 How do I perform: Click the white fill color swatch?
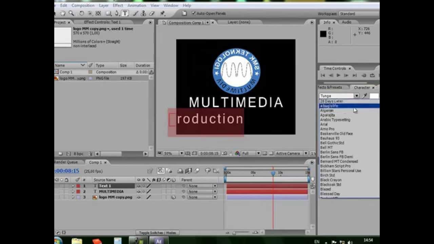[x=374, y=96]
